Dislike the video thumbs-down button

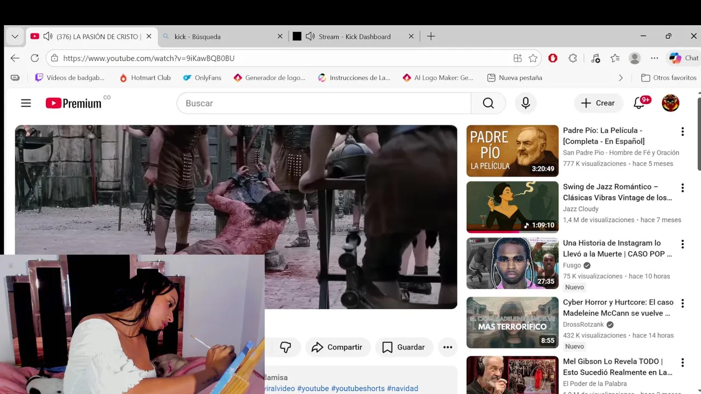[285, 347]
